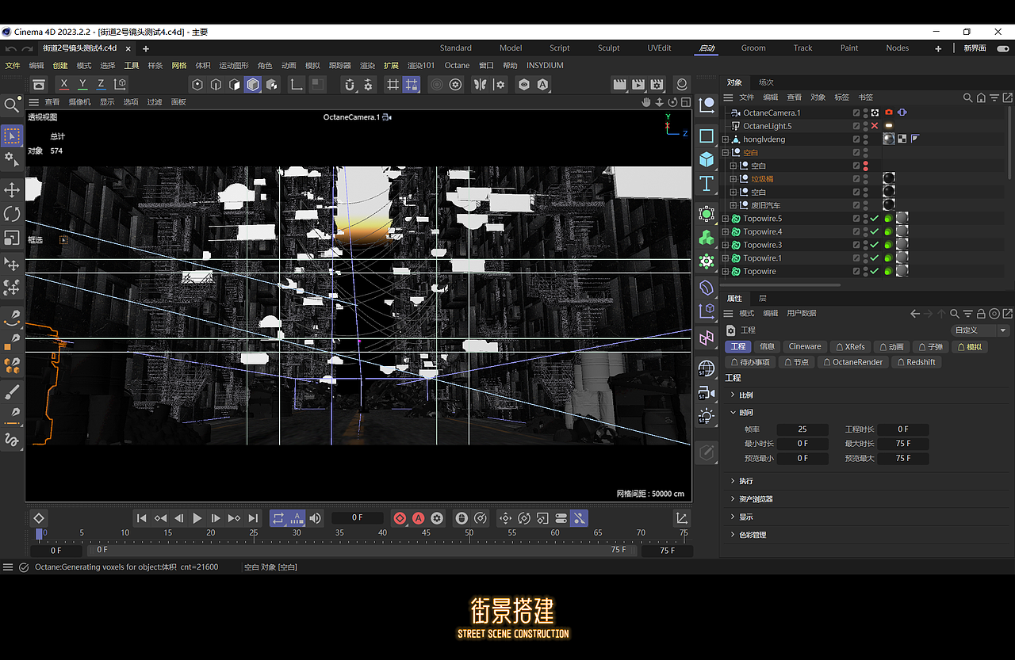Collapse the 时间 section in attributes
The width and height of the screenshot is (1015, 660).
point(733,412)
